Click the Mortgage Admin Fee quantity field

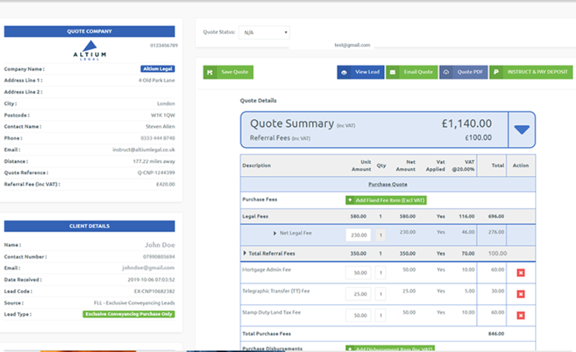click(380, 273)
